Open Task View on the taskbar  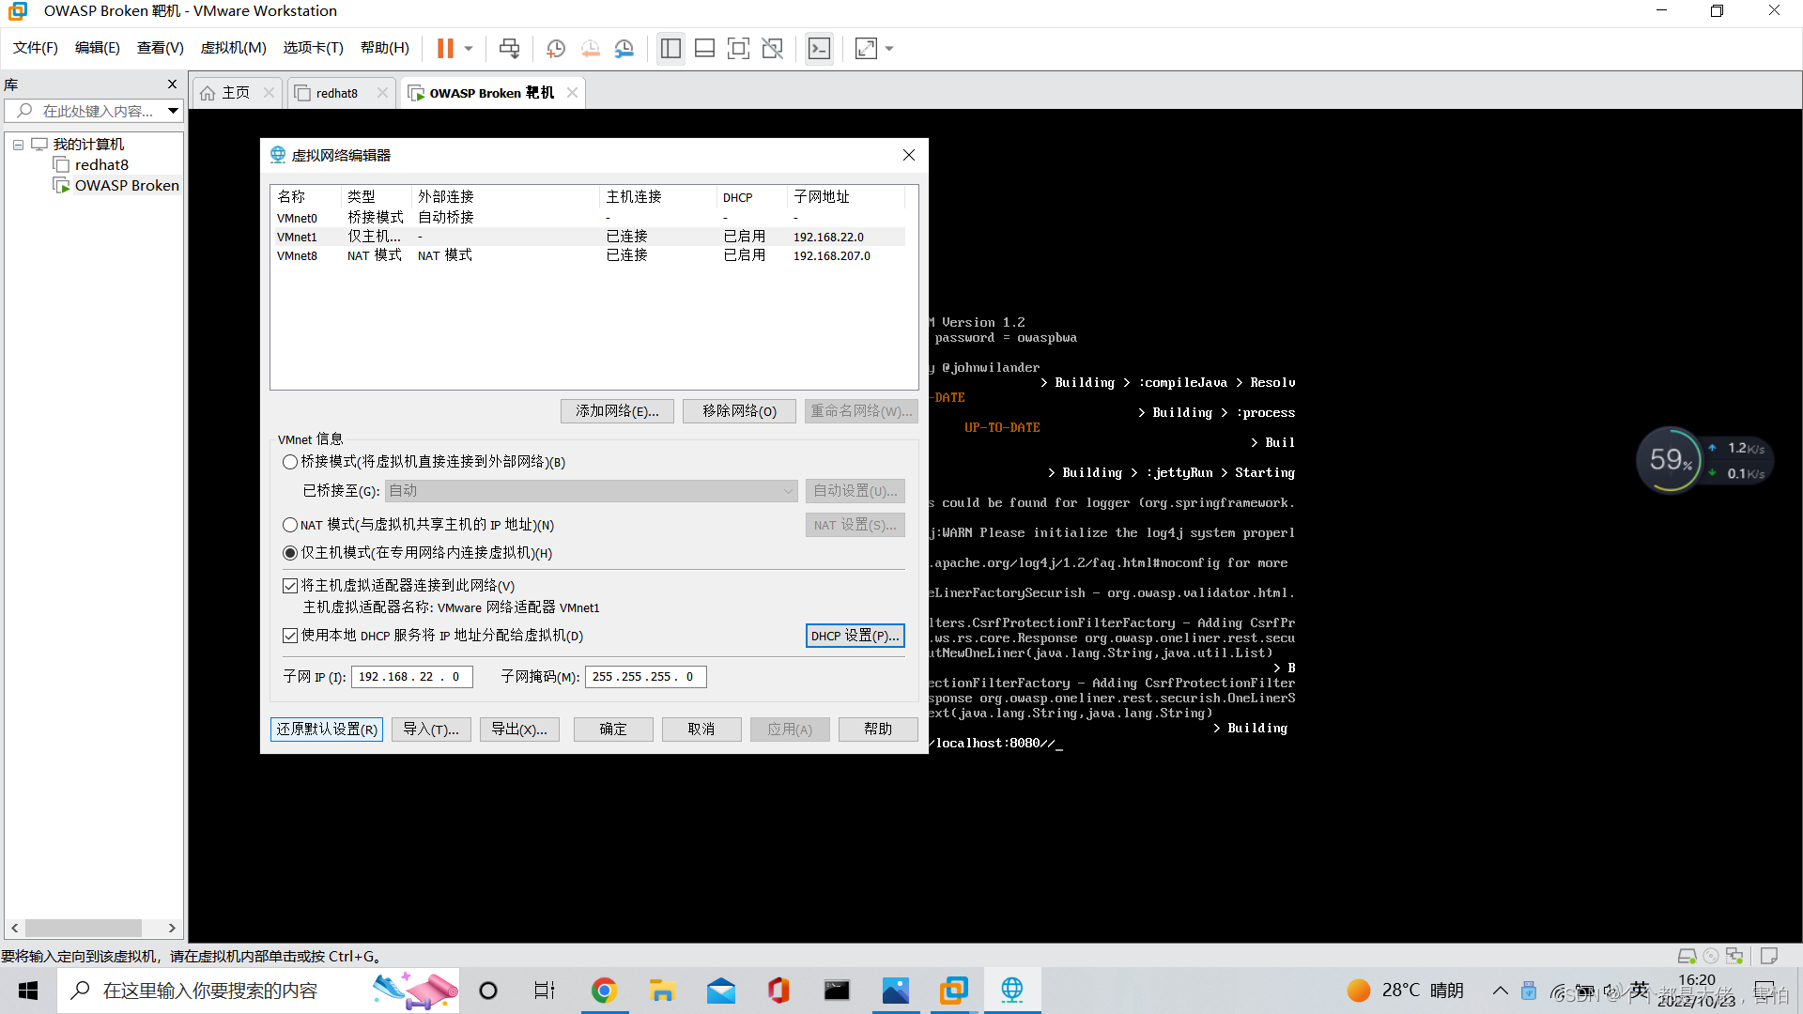[545, 991]
